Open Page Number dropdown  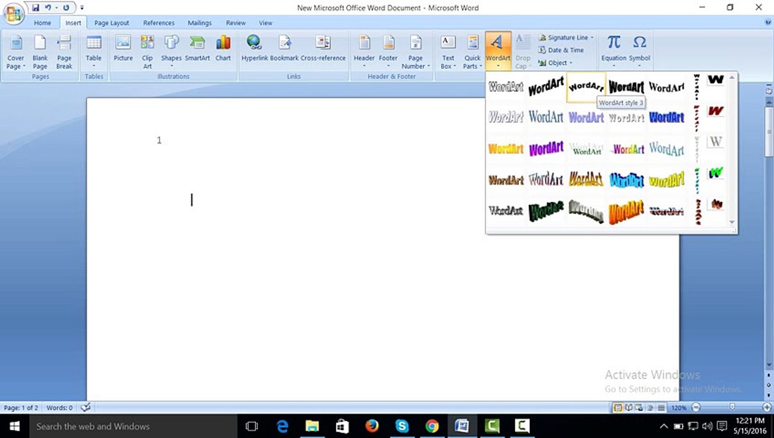pos(416,52)
